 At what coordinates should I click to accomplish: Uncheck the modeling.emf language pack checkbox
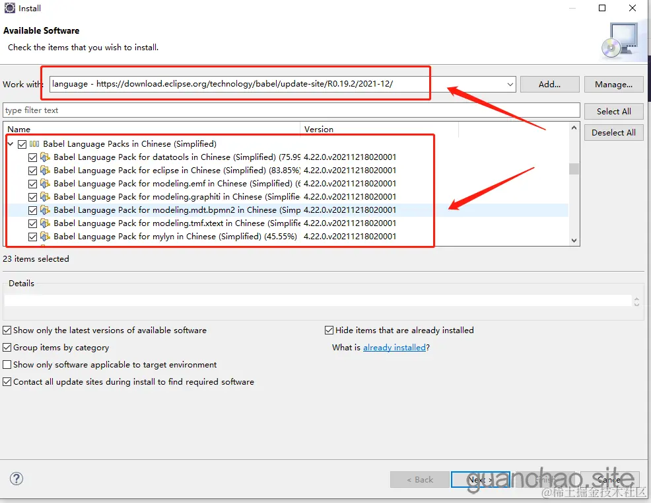pos(33,184)
